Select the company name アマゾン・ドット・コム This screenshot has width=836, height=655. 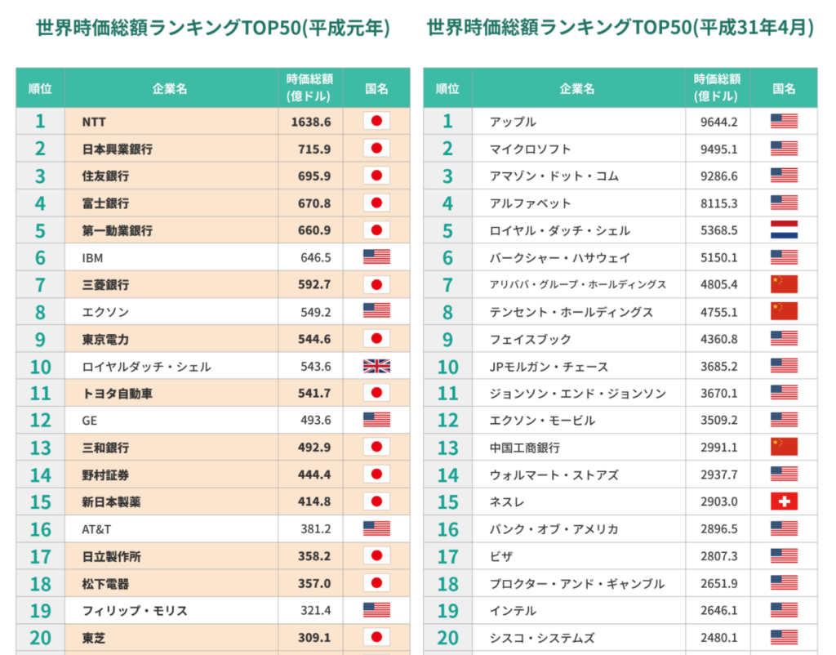click(554, 176)
